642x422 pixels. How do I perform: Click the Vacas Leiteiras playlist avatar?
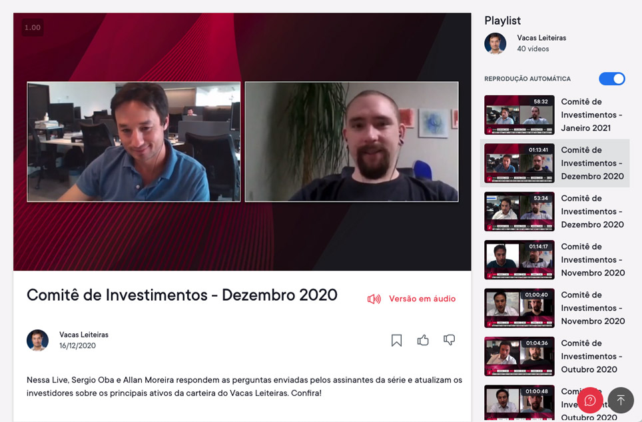(x=495, y=43)
